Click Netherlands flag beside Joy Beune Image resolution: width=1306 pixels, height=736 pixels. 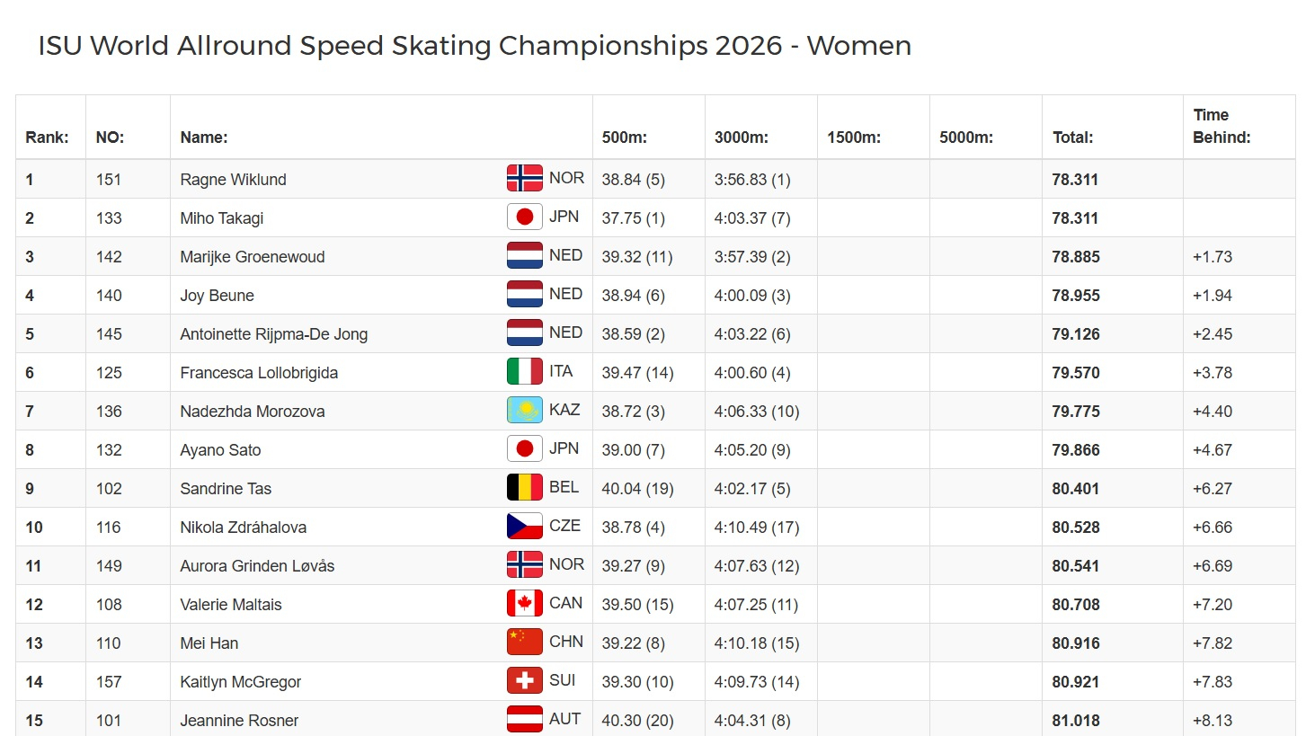[525, 294]
